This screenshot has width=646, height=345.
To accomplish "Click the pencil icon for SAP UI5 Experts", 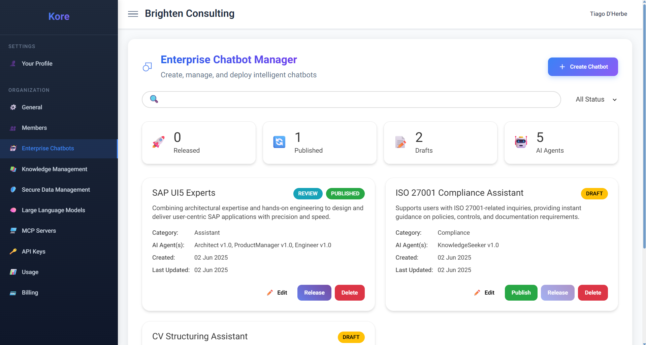I will (270, 293).
